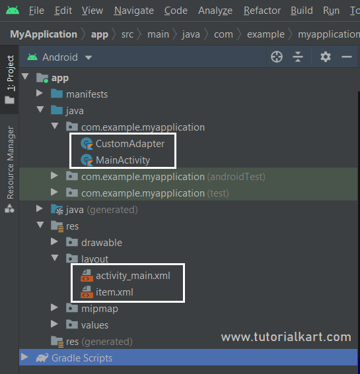Click the app module folder icon
Image resolution: width=360 pixels, height=374 pixels.
(x=42, y=78)
